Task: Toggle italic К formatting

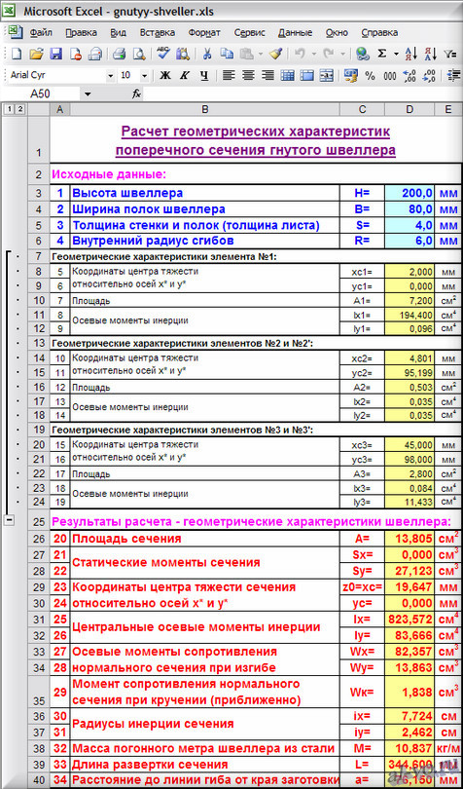Action: point(185,76)
